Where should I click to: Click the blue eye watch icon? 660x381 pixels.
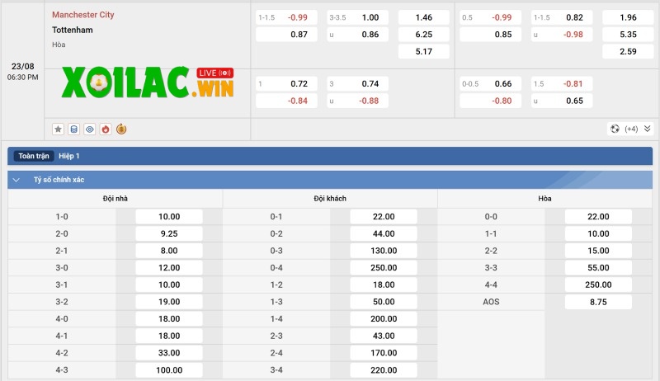(89, 129)
